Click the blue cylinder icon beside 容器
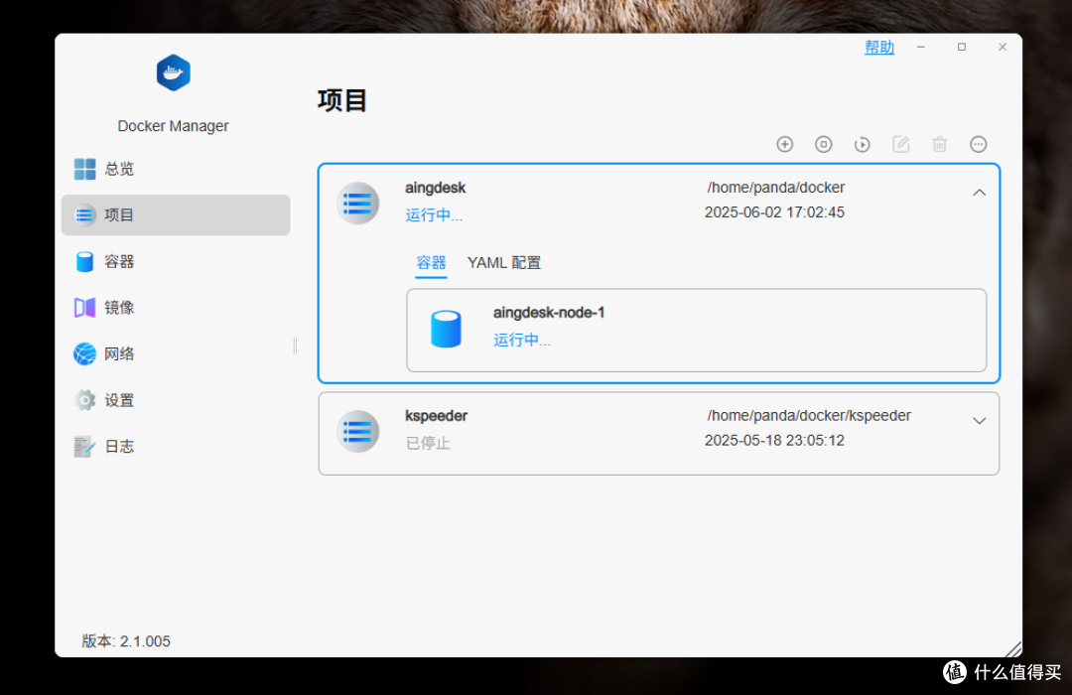 click(x=84, y=261)
